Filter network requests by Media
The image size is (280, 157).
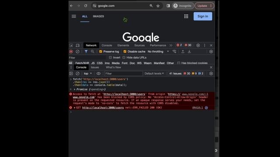115,63
